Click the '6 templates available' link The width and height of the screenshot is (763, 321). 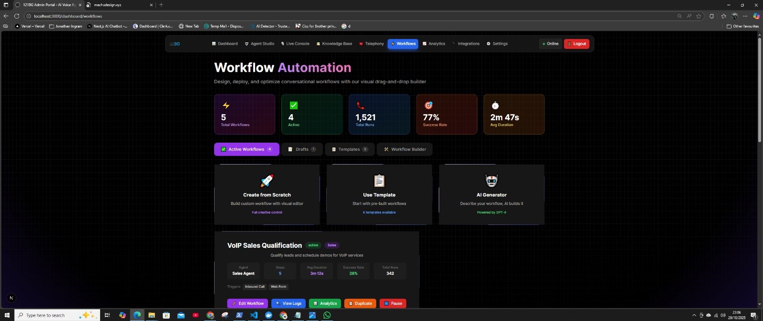tap(379, 213)
